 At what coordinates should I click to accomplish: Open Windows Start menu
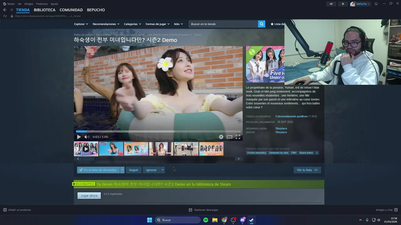(149, 220)
